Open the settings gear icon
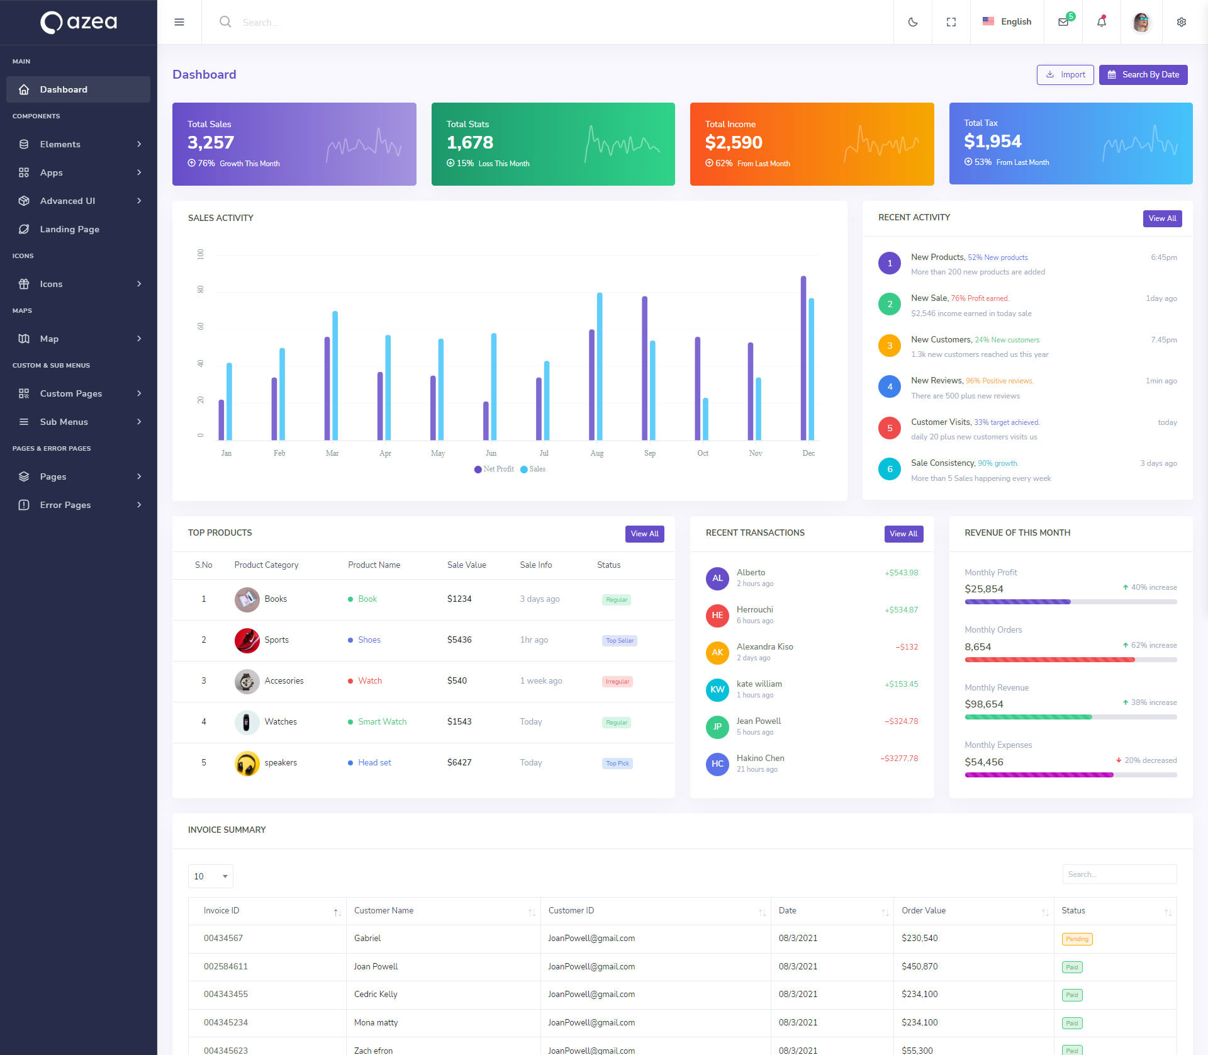The width and height of the screenshot is (1208, 1055). click(1182, 22)
